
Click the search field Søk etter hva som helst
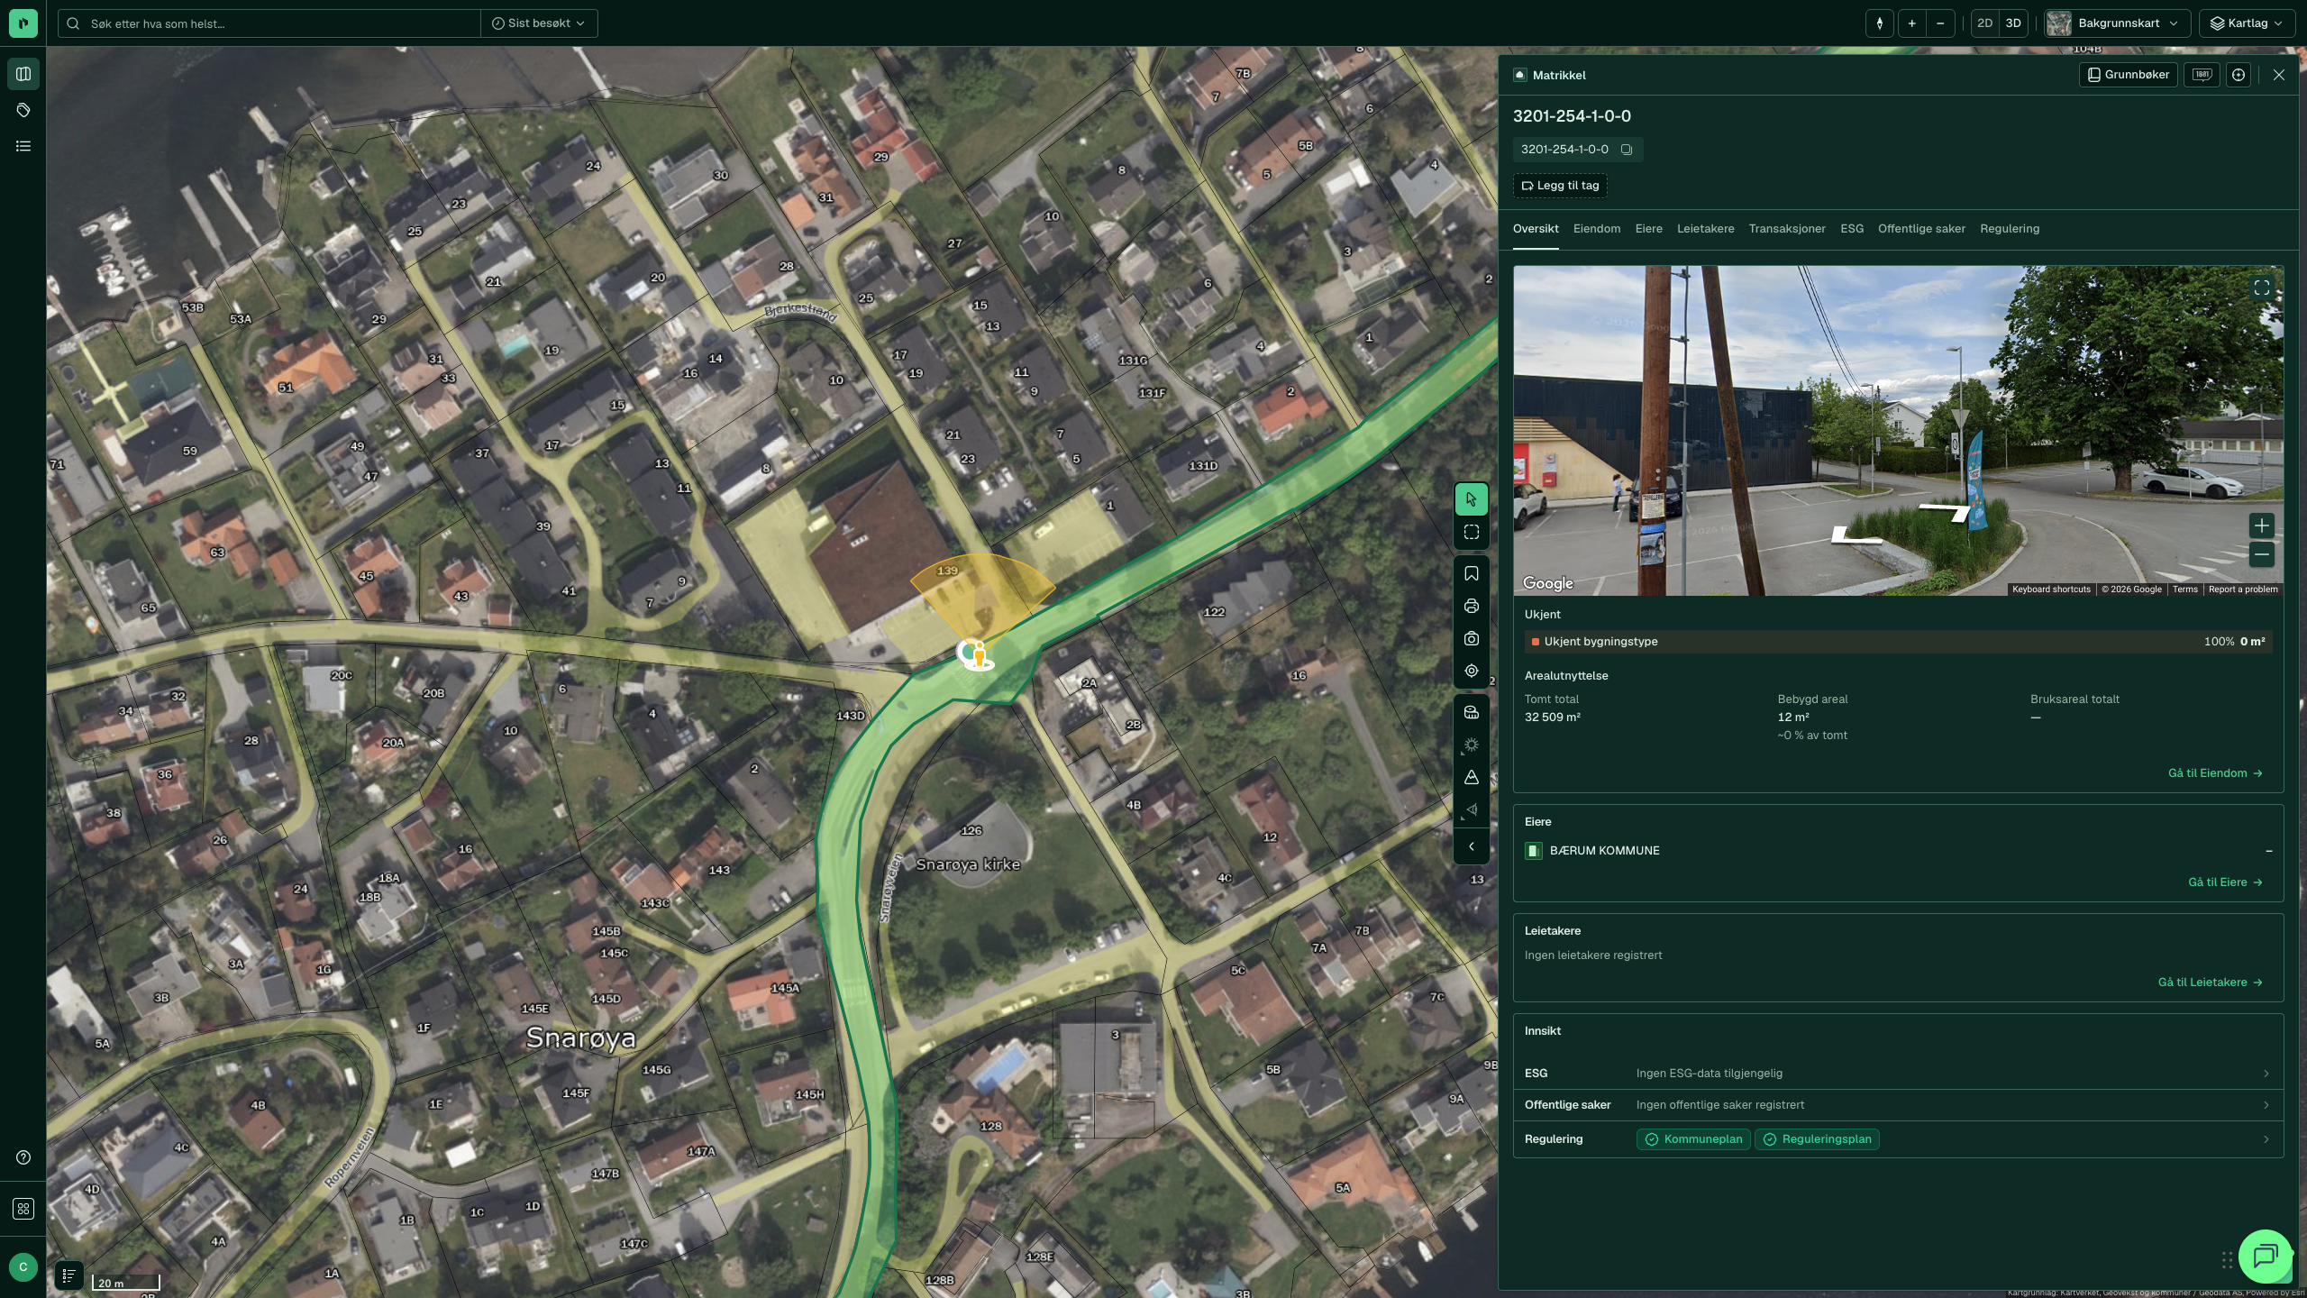pos(270,23)
